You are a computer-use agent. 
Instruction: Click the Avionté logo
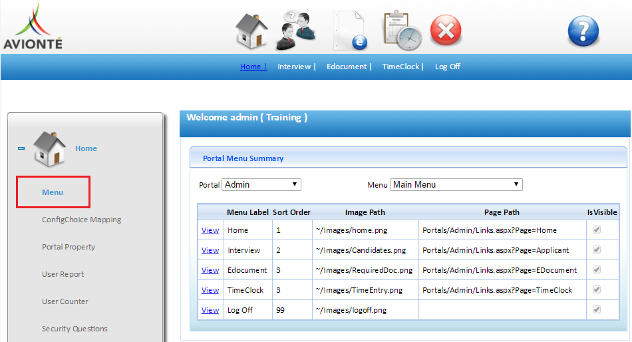click(33, 26)
